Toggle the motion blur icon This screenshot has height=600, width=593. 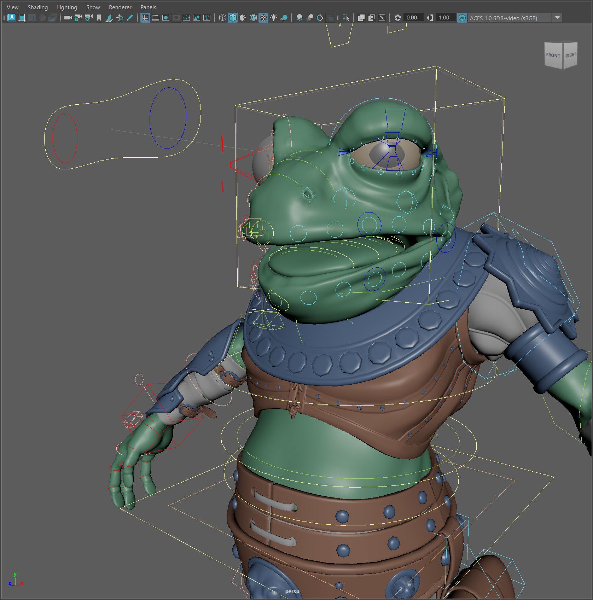tap(310, 18)
